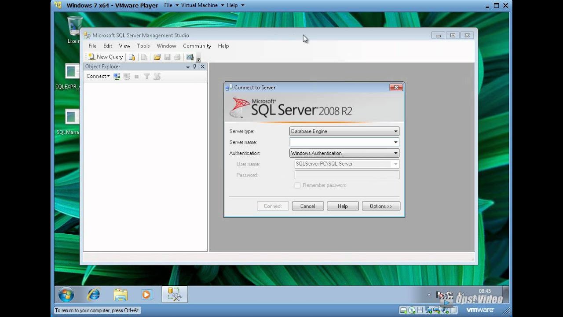This screenshot has width=563, height=317.
Task: Click the Stop square icon in Object Explorer
Action: click(137, 76)
